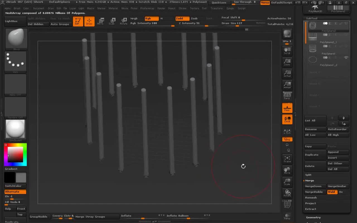Viewport: 357px width, 223px height.
Task: Open the Transform menu
Action: click(x=217, y=8)
